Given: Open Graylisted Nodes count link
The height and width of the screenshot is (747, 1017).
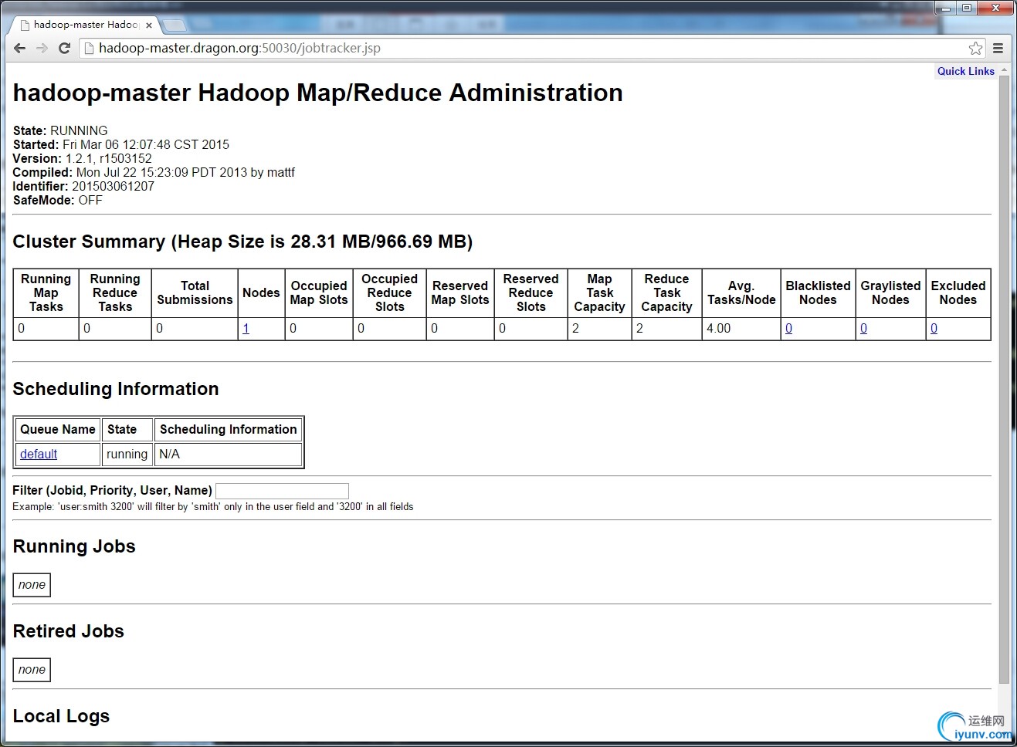Looking at the screenshot, I should [863, 328].
